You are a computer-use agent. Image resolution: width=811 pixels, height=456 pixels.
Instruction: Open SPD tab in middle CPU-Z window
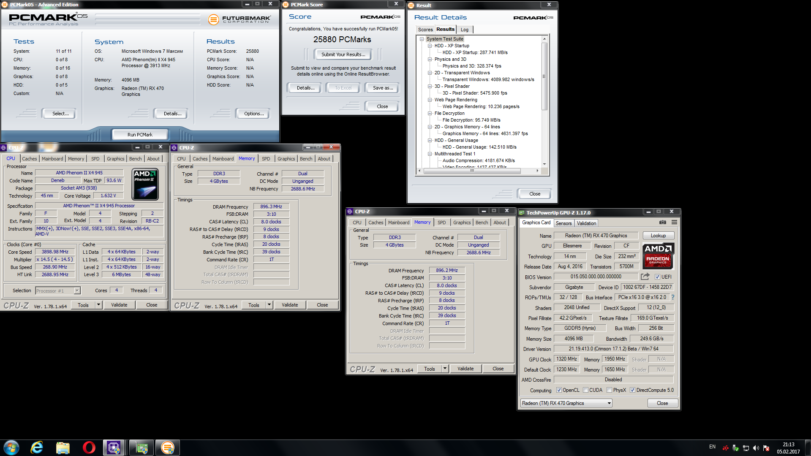click(266, 159)
